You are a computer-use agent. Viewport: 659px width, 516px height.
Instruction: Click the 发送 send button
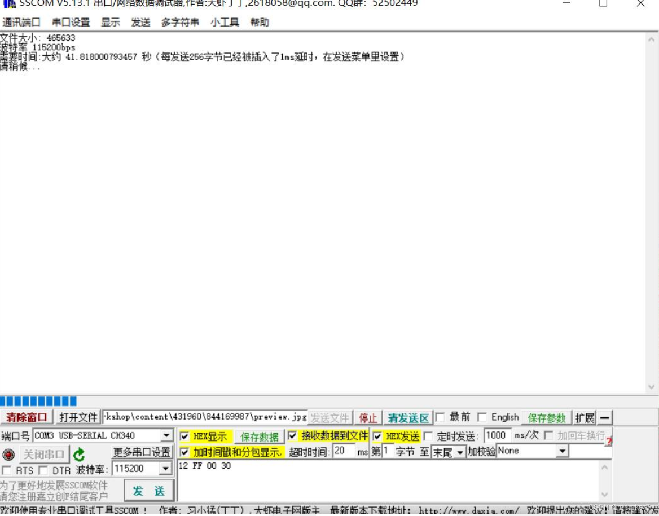[x=149, y=491]
